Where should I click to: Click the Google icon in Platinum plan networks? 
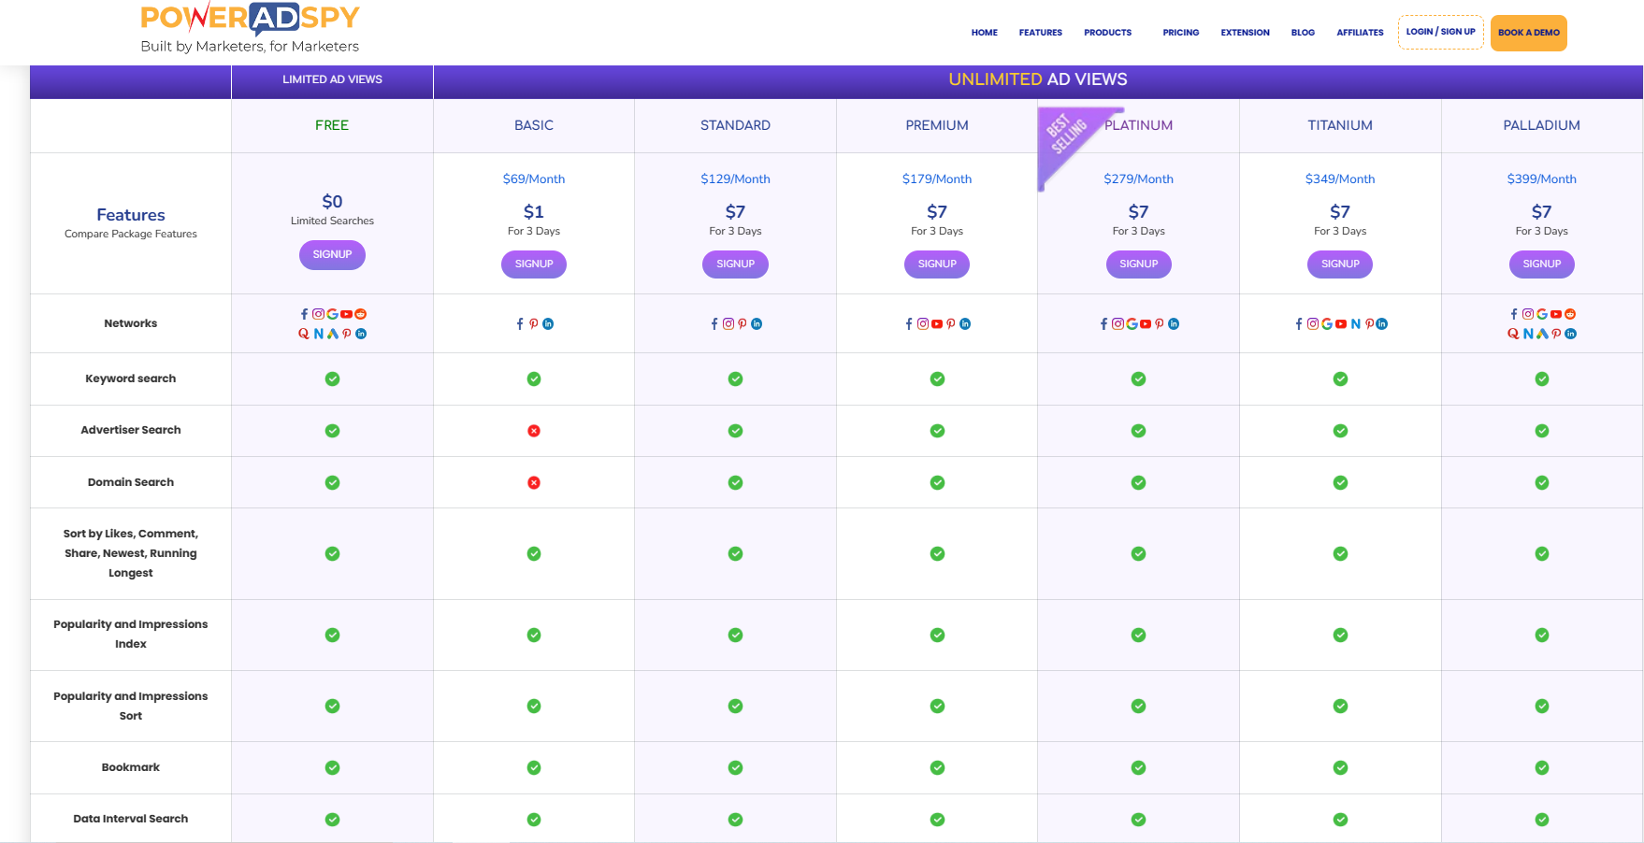pos(1132,323)
